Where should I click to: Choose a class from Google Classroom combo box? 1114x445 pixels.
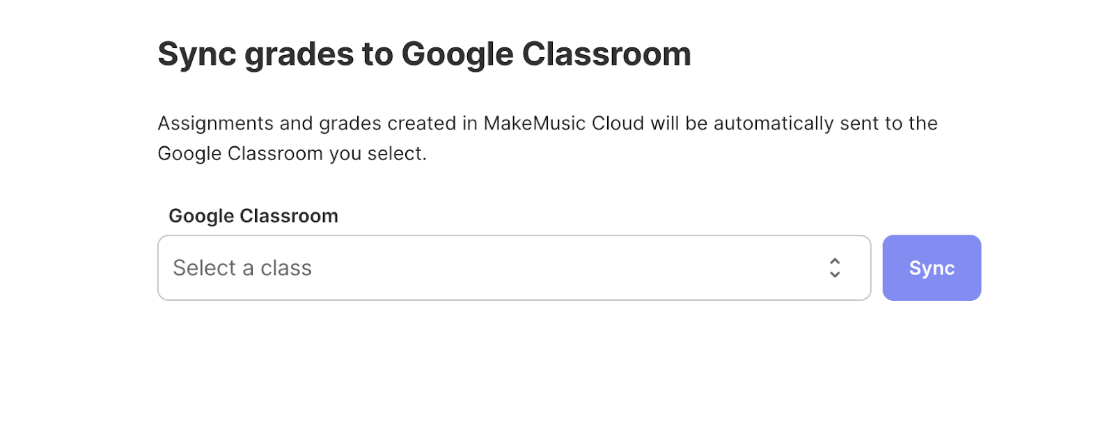click(514, 268)
